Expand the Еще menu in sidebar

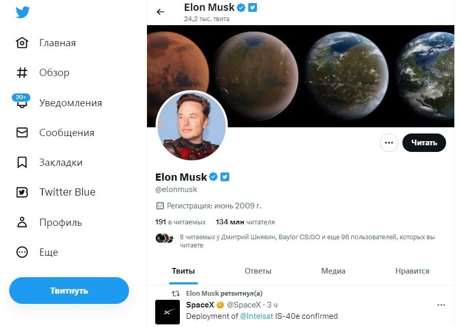pyautogui.click(x=22, y=252)
